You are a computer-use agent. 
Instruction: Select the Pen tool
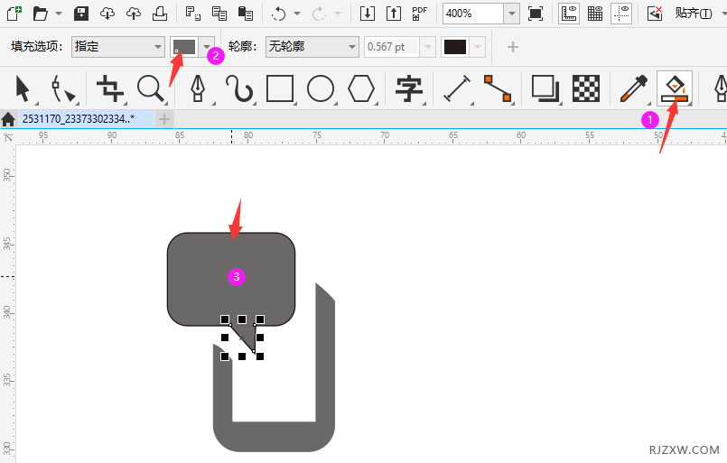coord(198,88)
